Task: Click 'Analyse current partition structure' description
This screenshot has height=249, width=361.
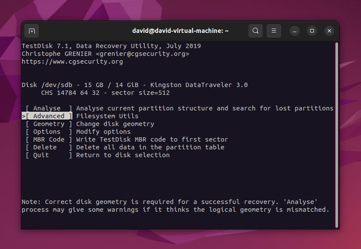Action: tap(205, 108)
